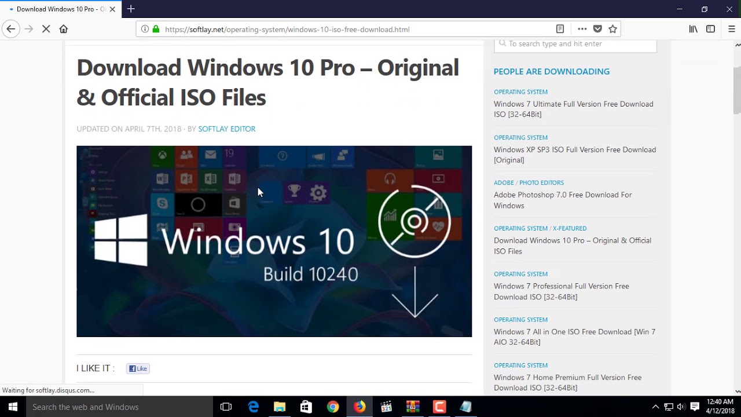Image resolution: width=741 pixels, height=417 pixels.
Task: Switch to Firefox taskbar icon
Action: point(360,407)
